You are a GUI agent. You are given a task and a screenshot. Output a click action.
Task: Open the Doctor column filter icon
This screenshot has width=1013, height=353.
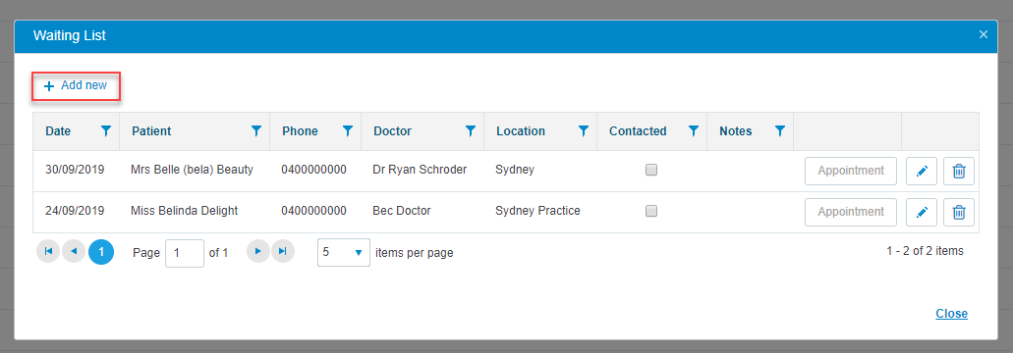(x=471, y=130)
